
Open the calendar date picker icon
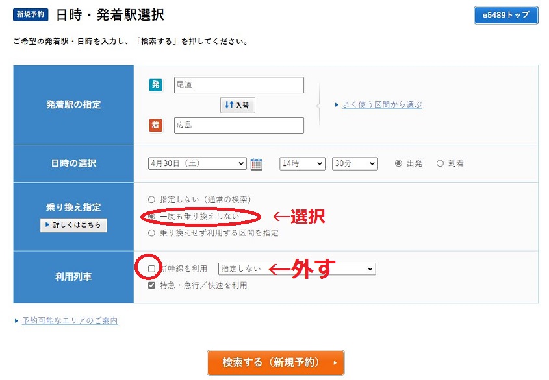[x=256, y=164]
